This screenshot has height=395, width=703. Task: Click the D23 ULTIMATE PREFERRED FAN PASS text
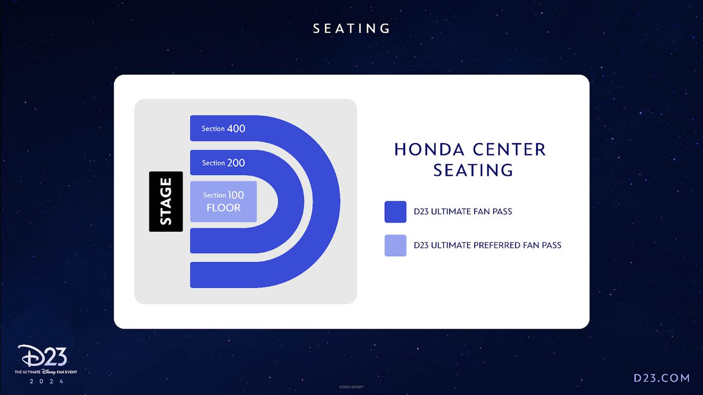pos(487,246)
